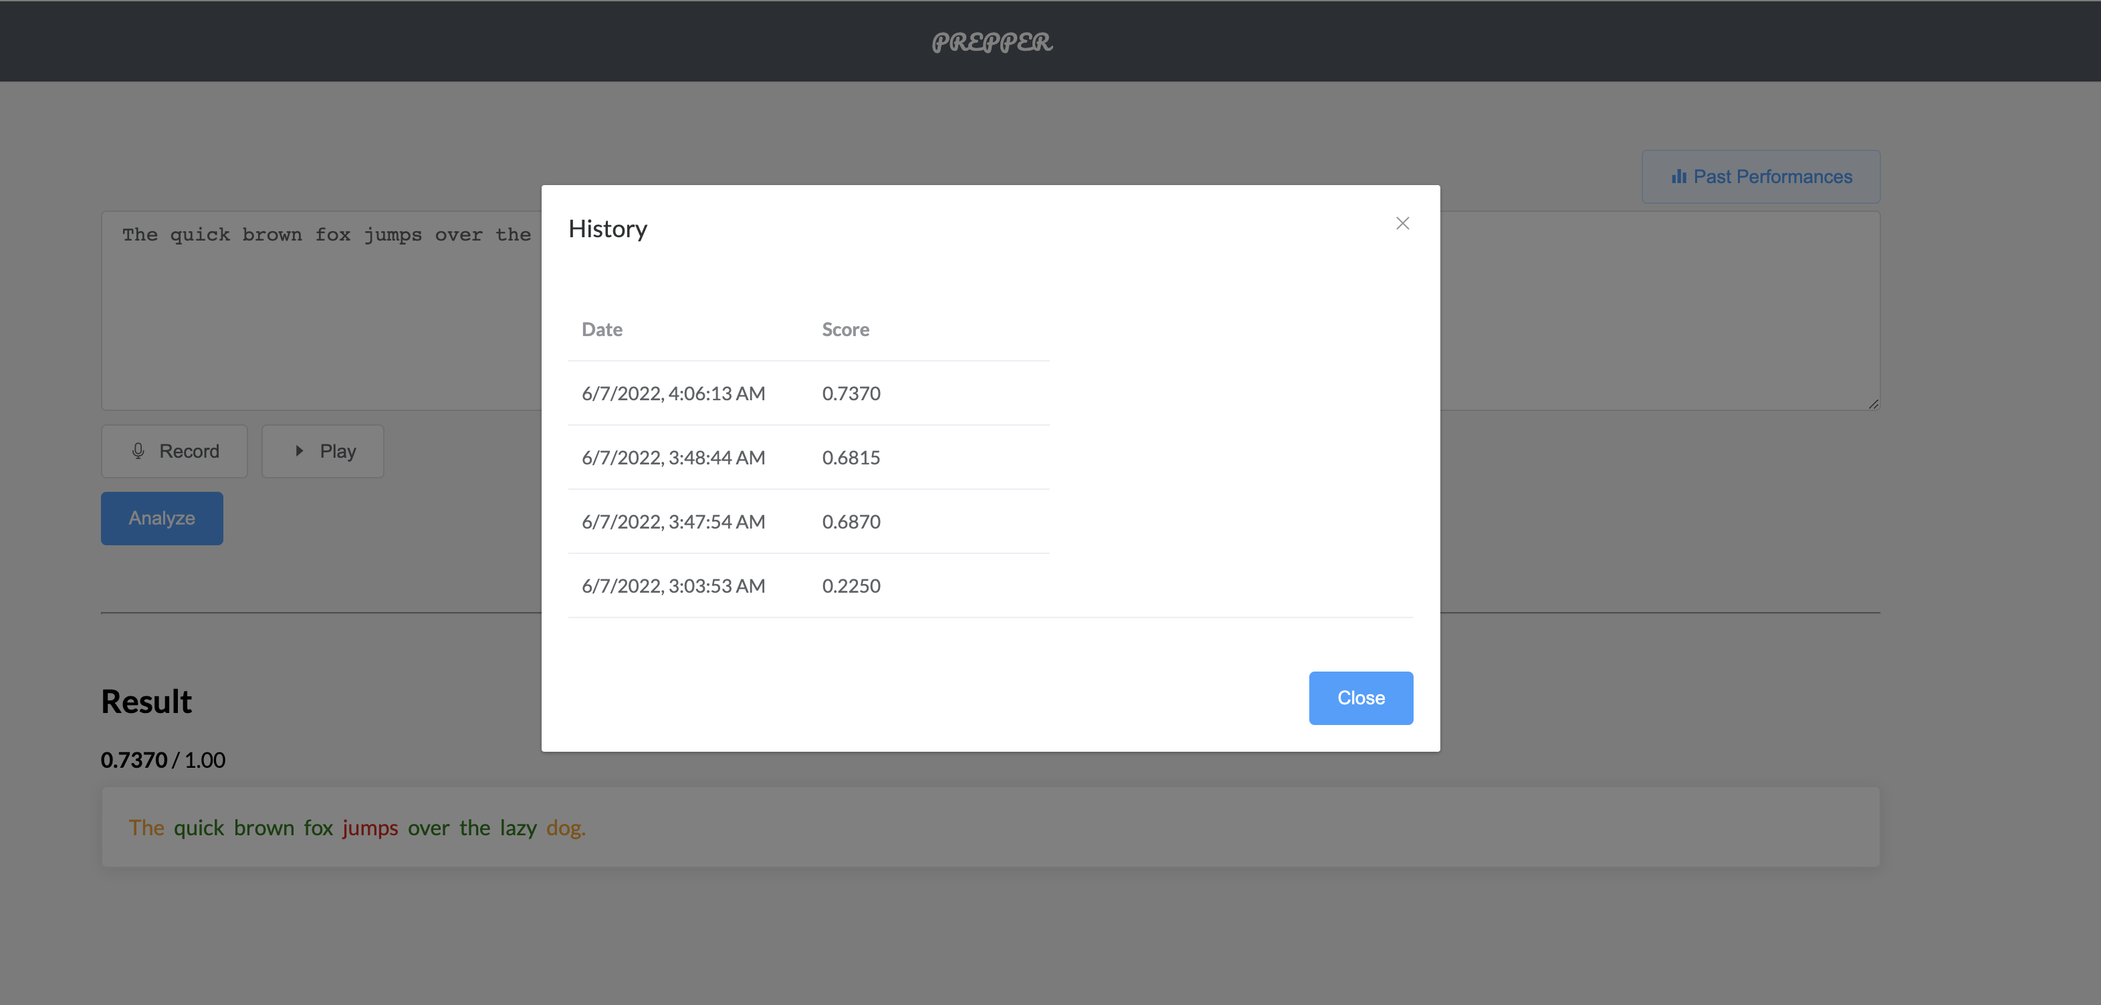Click the Score column header

845,329
